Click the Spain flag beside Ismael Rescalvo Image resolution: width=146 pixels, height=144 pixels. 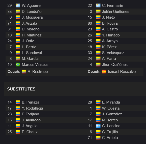coord(104,72)
